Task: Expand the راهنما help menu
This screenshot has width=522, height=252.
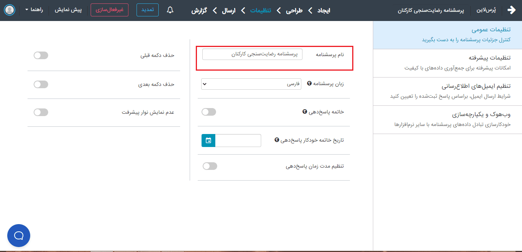Action: tap(35, 10)
